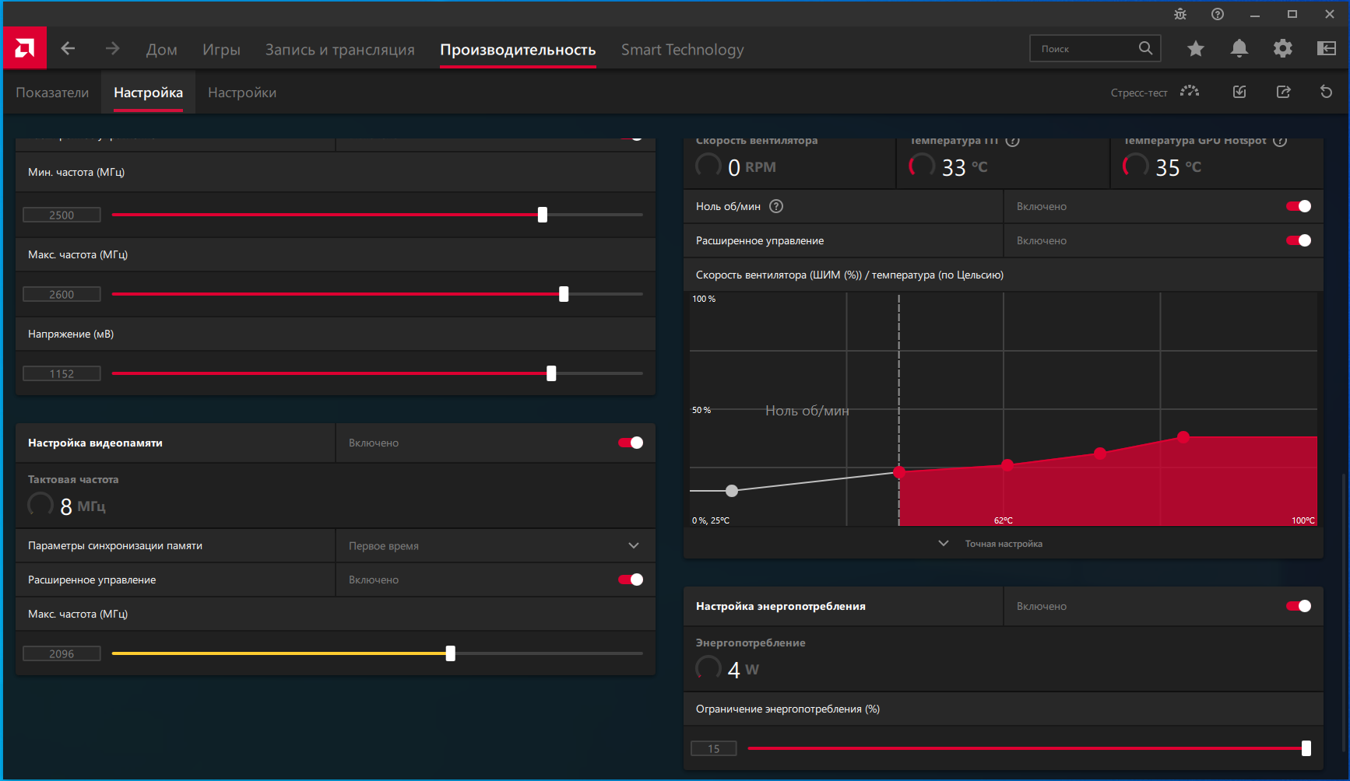1350x781 pixels.
Task: Click the 0 RPM fan reading
Action: 751,167
